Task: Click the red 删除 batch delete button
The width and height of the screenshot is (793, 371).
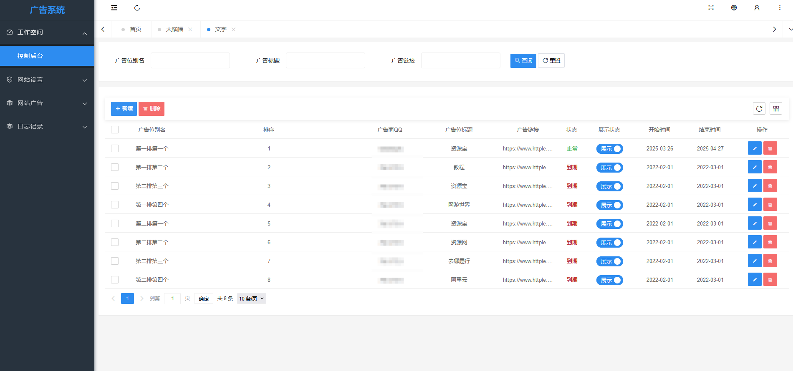Action: tap(152, 108)
